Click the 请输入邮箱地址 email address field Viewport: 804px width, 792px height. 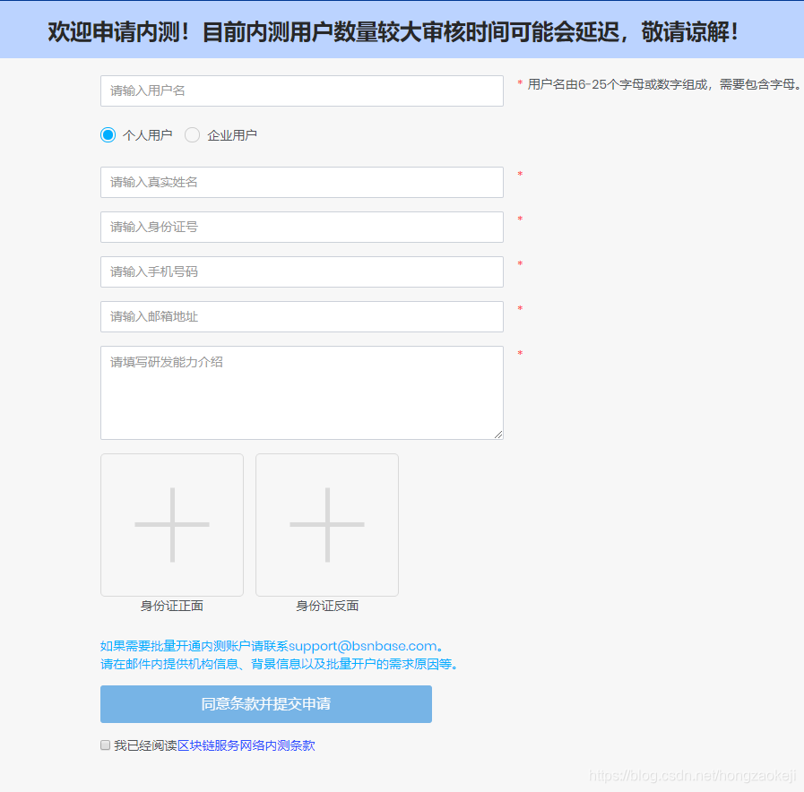click(301, 316)
